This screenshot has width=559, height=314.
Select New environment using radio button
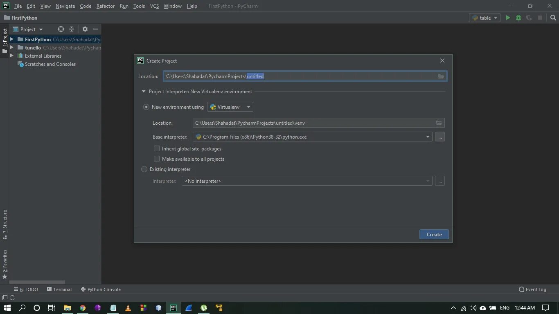[x=146, y=107]
